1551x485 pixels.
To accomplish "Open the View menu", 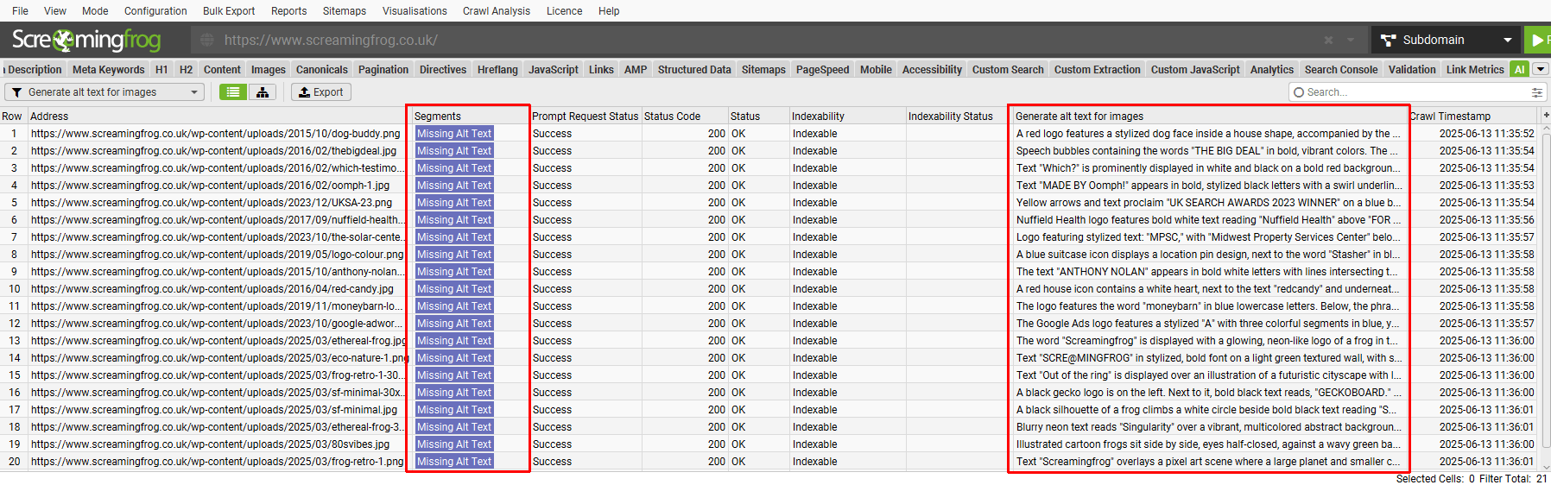I will click(x=55, y=11).
